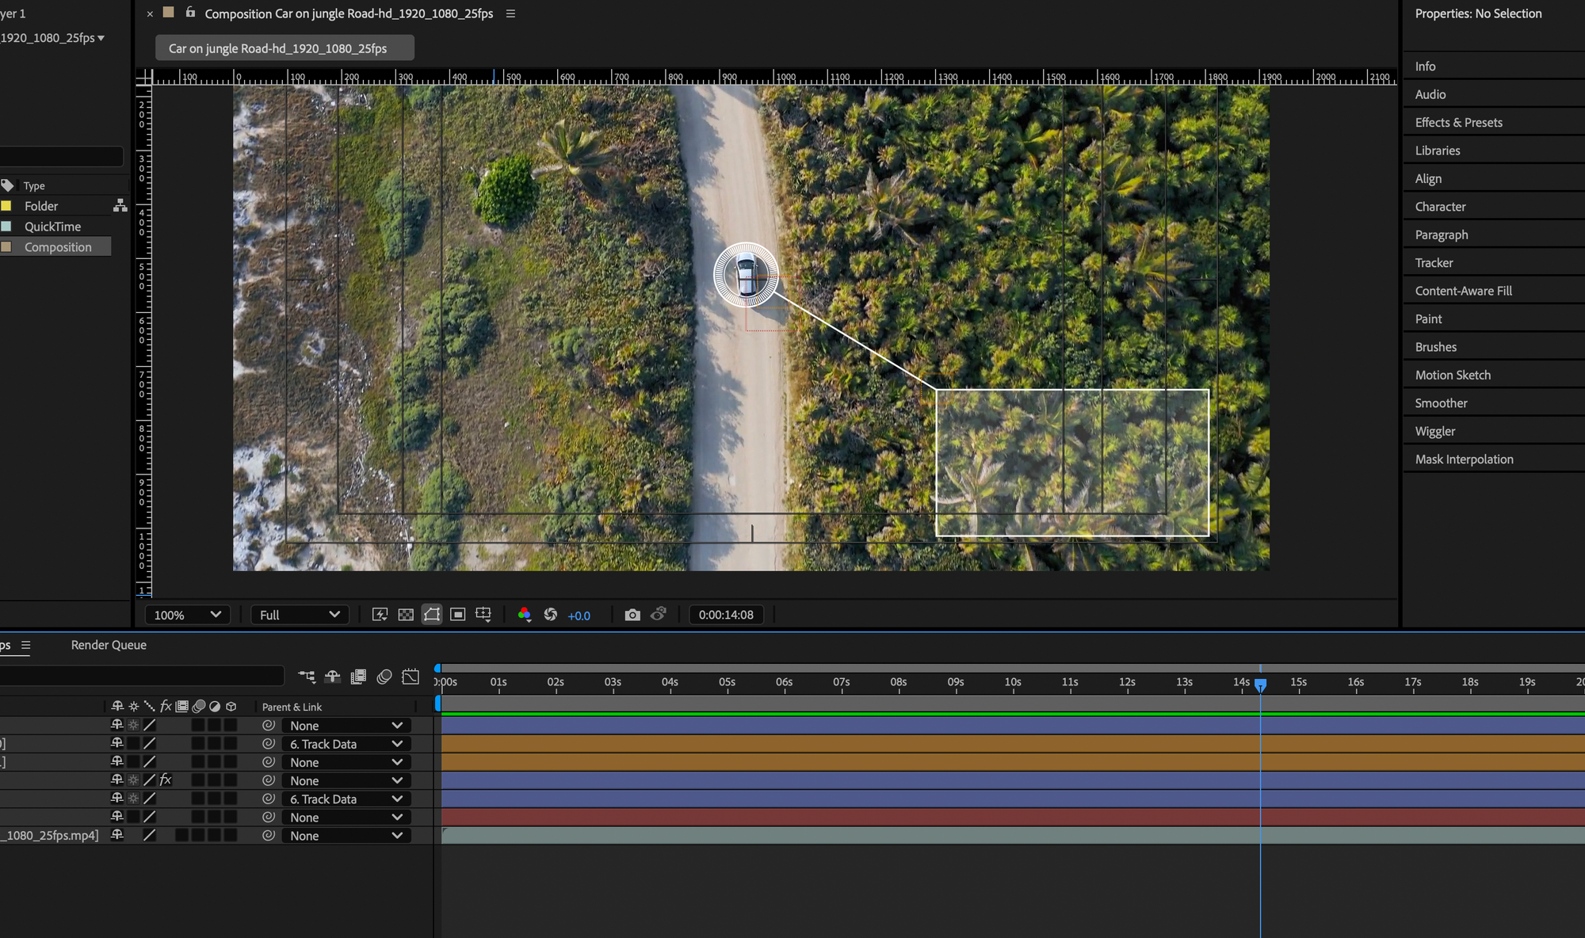Open the Graph Editor in timeline
The image size is (1585, 938).
click(411, 677)
